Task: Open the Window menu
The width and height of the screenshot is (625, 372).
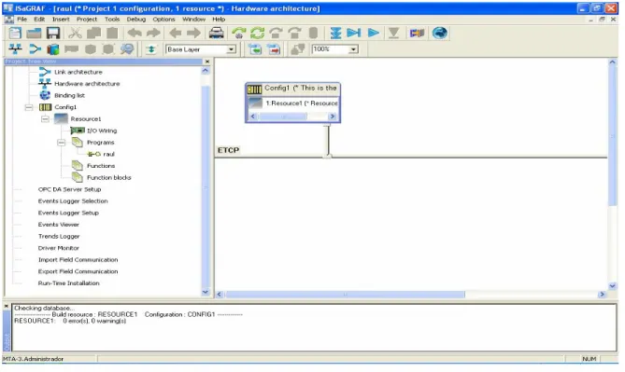Action: (x=193, y=19)
